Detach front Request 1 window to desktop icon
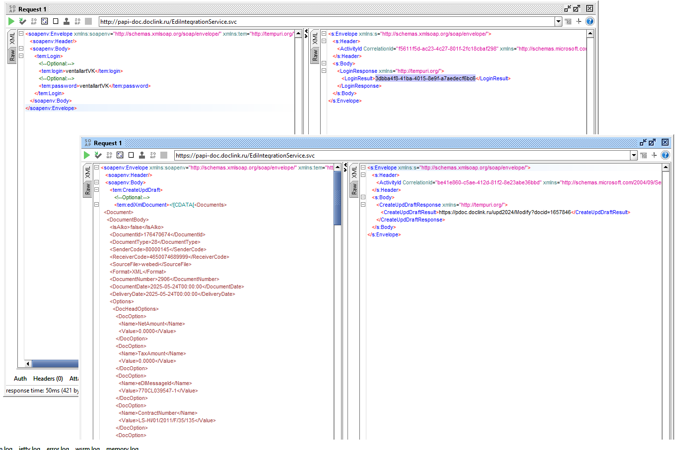Viewport: 692px width, 450px height. point(652,142)
